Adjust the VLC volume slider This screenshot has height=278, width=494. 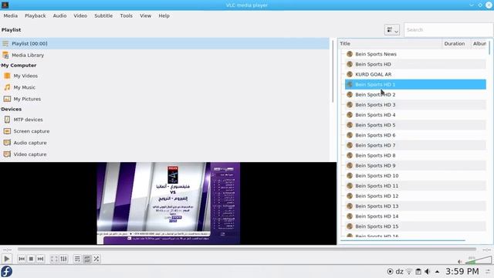pyautogui.click(x=479, y=260)
